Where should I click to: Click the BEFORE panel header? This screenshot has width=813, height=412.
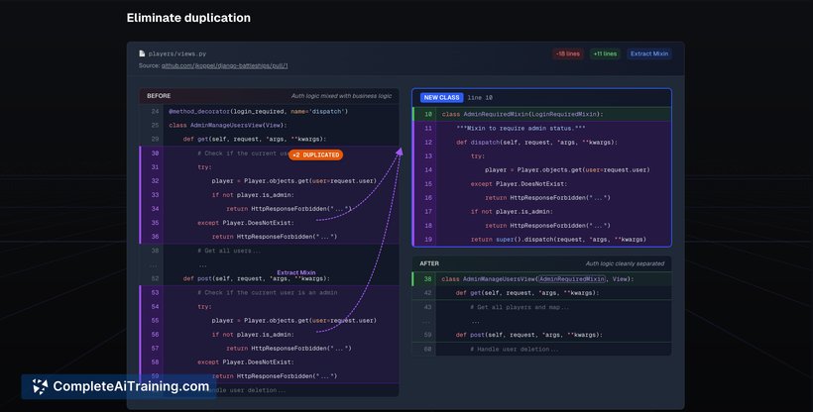(x=159, y=96)
